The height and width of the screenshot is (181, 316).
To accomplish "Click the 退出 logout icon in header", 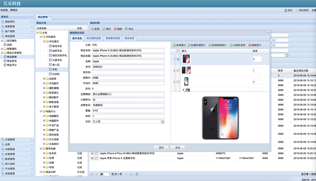I will pyautogui.click(x=286, y=10).
